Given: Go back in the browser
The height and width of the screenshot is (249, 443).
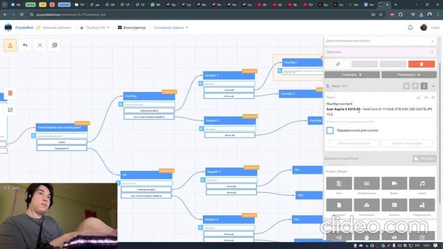Looking at the screenshot, I should [5, 15].
